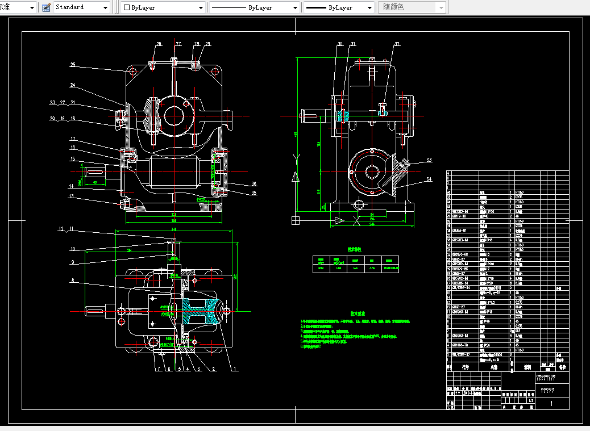Screen dimensions: 590x431
Task: Select part balloon number 32
Action: 397,44
